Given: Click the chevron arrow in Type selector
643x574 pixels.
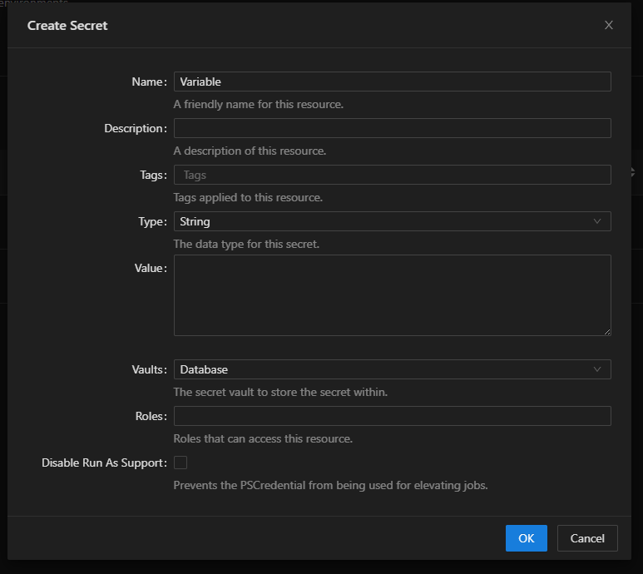Looking at the screenshot, I should pos(597,221).
